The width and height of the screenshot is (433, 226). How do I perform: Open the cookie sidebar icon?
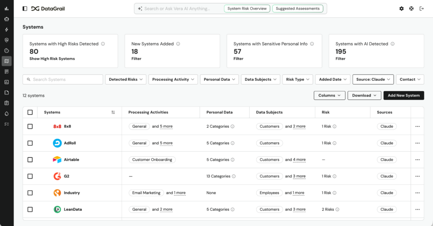click(7, 50)
